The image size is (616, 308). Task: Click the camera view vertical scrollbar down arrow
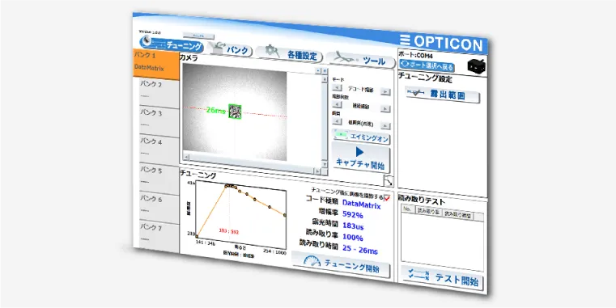(324, 165)
